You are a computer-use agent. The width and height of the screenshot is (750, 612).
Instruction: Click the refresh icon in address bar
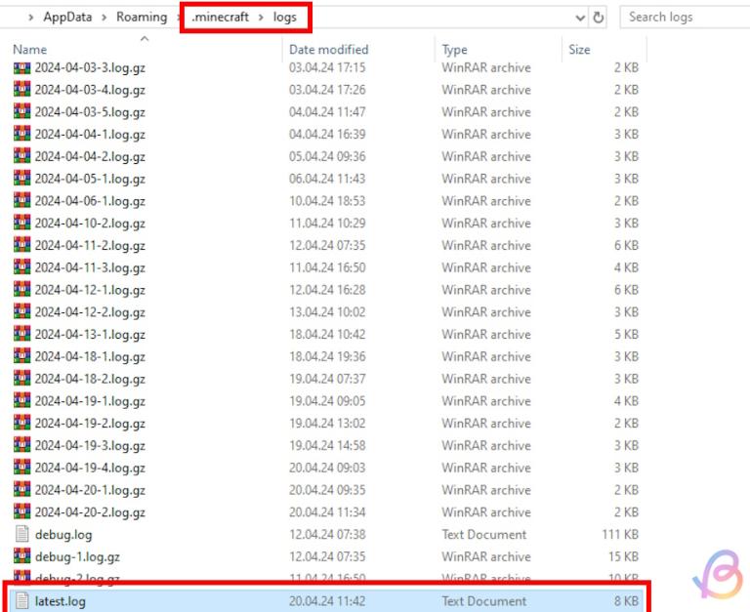click(x=599, y=18)
